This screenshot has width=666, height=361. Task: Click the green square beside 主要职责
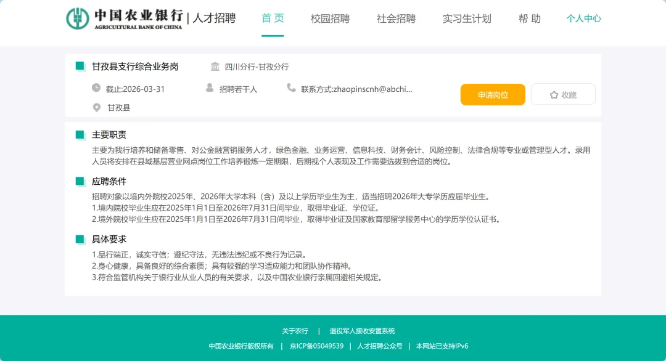(80, 135)
